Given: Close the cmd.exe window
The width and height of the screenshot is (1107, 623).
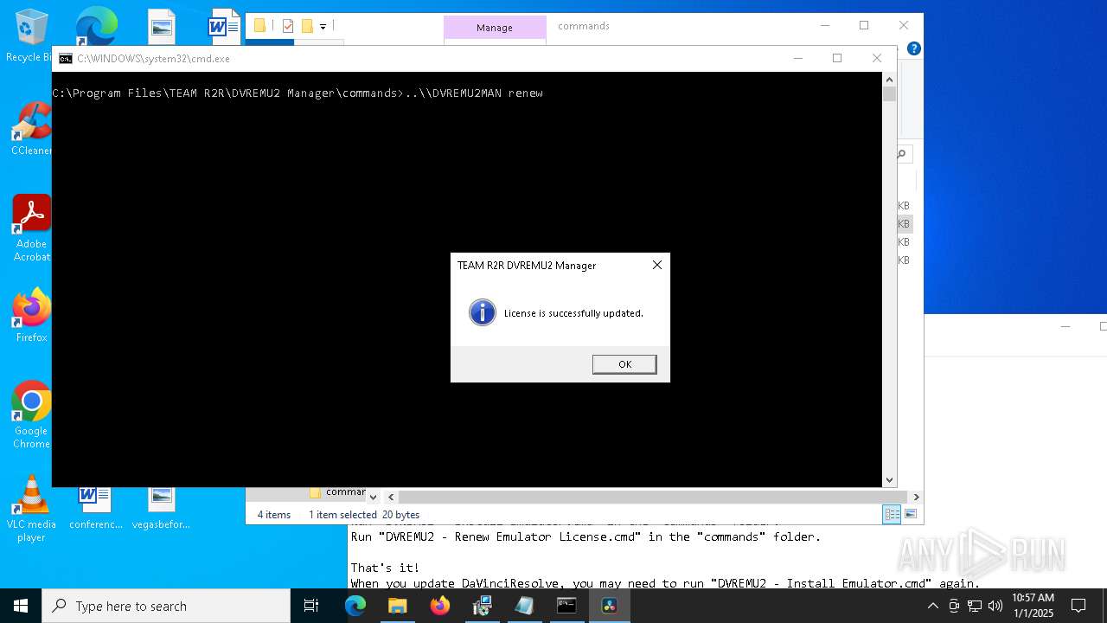Looking at the screenshot, I should pos(877,58).
